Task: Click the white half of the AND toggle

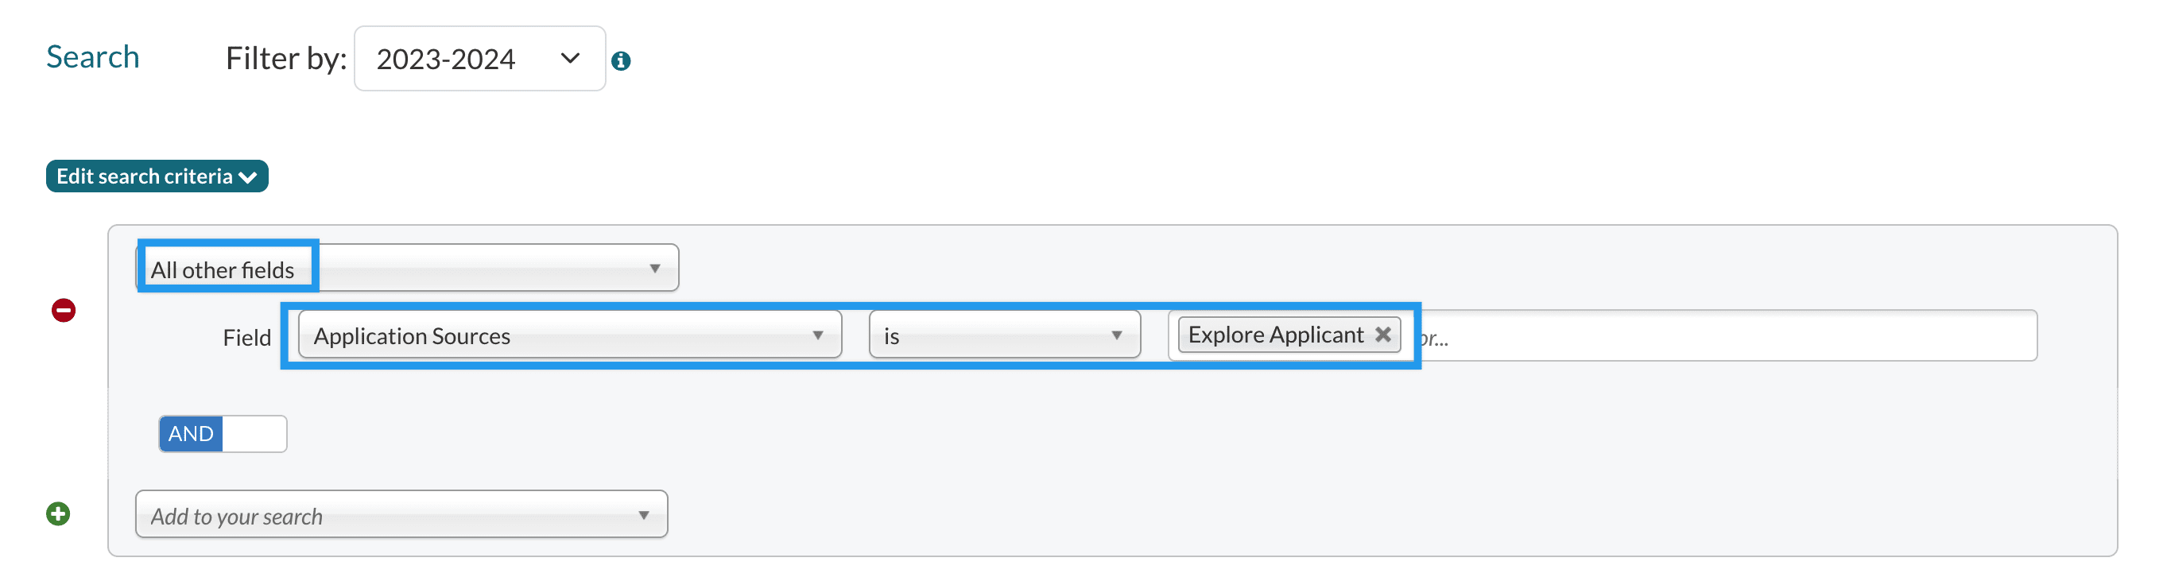Action: 254,433
